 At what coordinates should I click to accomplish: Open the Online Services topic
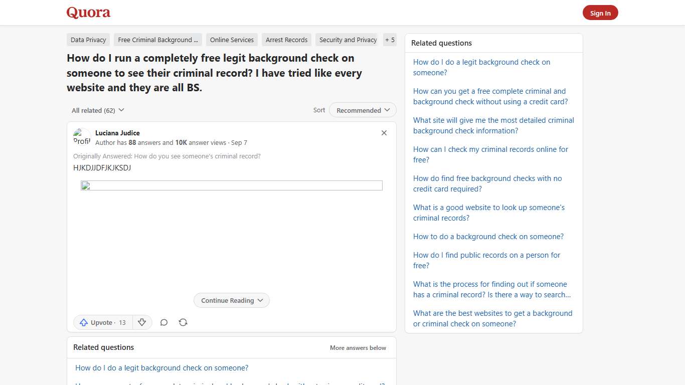[x=231, y=40]
